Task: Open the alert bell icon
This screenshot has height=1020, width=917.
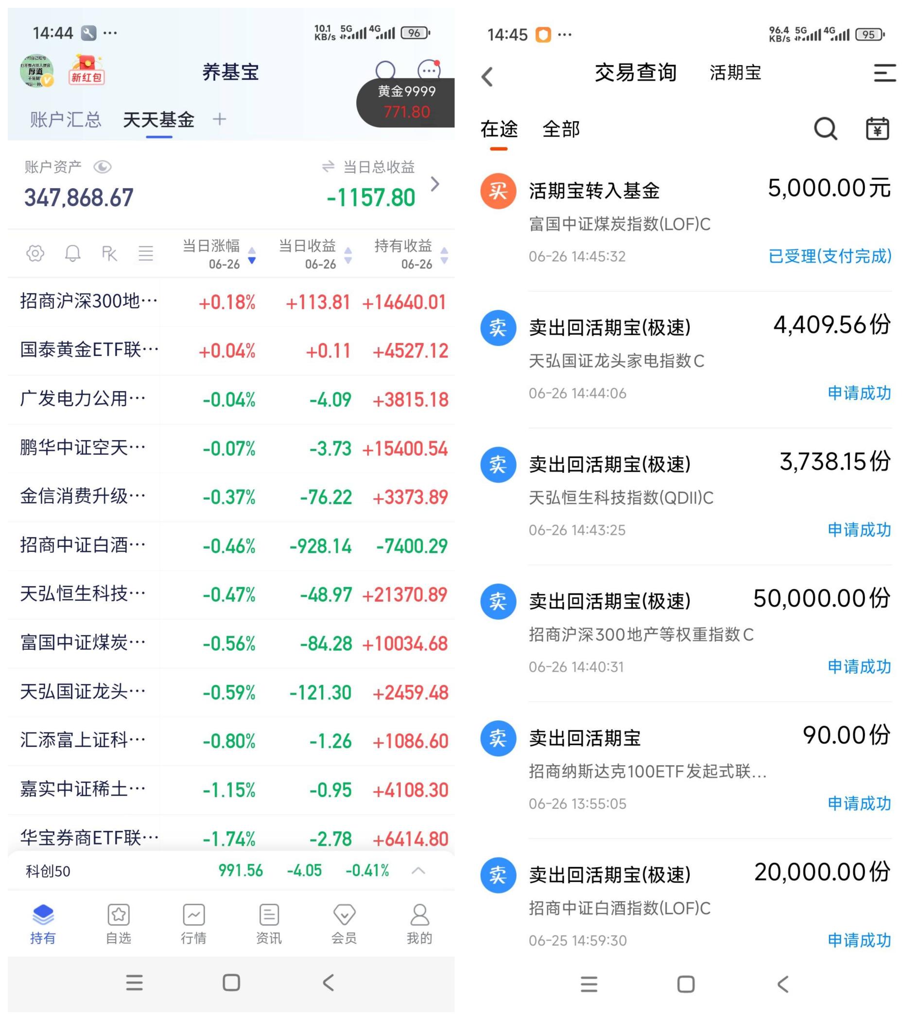Action: point(72,253)
